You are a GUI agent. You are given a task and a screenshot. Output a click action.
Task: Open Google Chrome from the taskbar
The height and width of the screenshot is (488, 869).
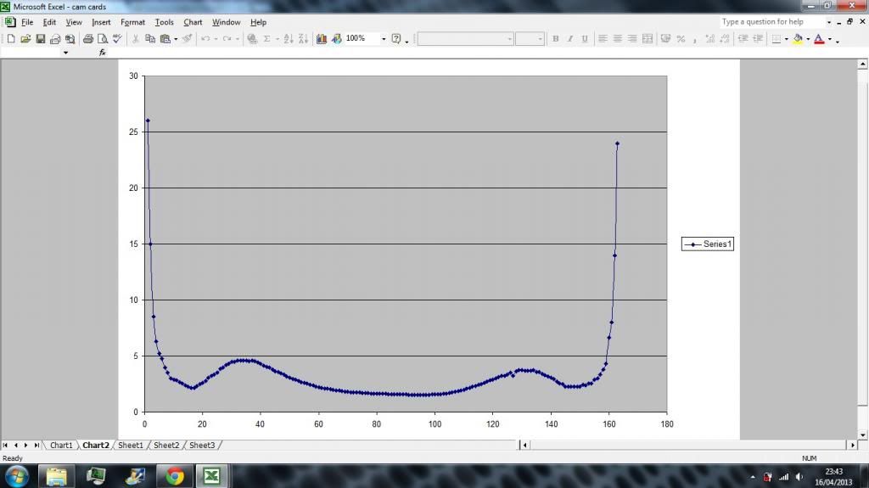[175, 475]
